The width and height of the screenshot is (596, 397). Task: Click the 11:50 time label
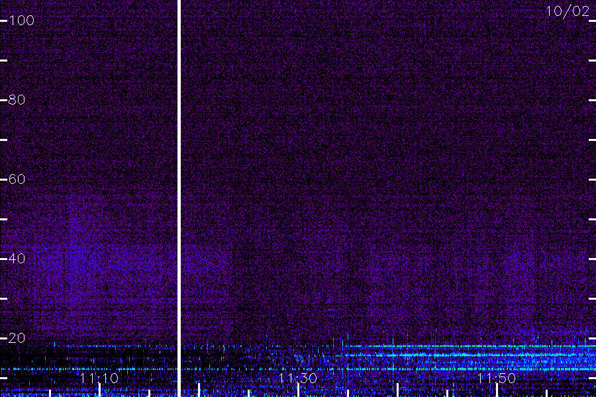coord(497,378)
